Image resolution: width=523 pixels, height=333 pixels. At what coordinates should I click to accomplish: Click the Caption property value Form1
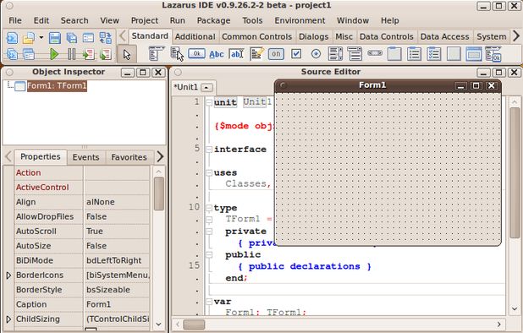tap(117, 304)
